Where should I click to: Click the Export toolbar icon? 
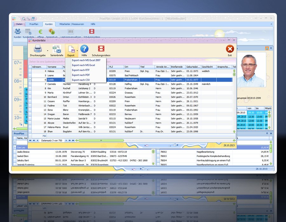[71, 49]
